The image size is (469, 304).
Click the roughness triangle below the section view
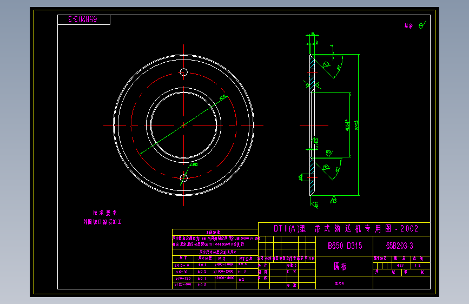click(334, 200)
